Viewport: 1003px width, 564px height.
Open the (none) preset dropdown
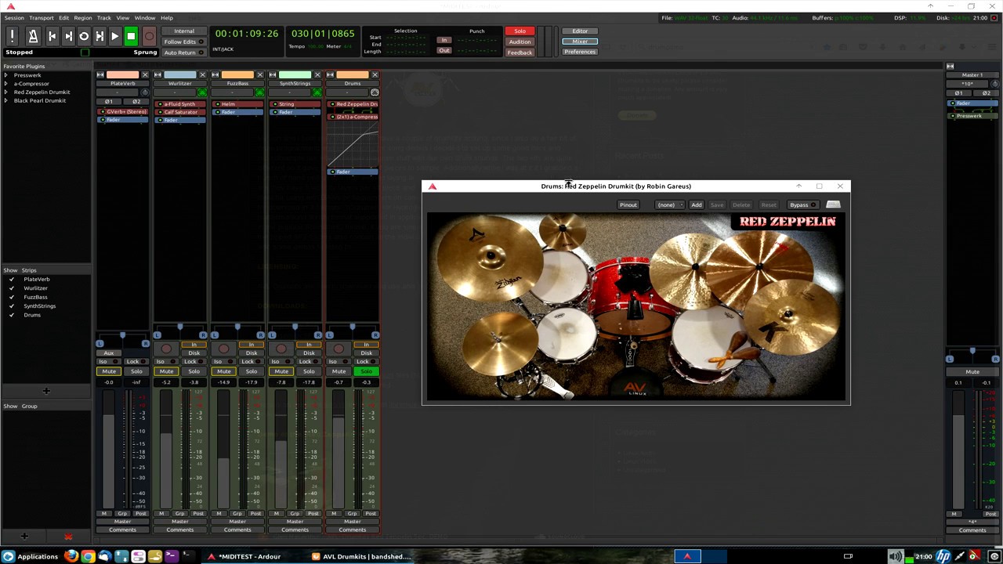670,205
